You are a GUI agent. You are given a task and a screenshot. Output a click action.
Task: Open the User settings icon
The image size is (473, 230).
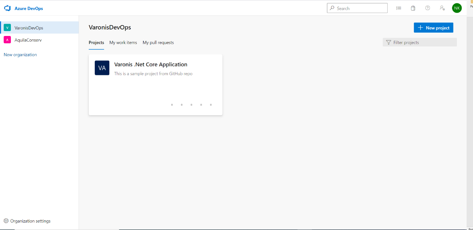(x=442, y=8)
